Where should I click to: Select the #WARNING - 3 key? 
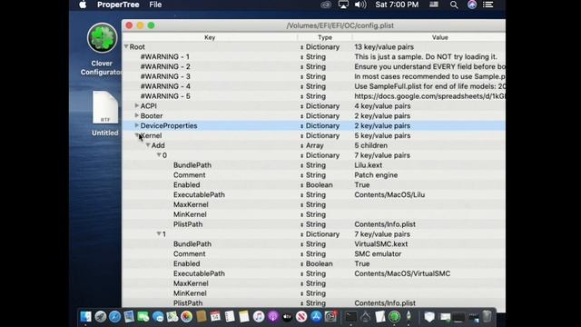[165, 76]
